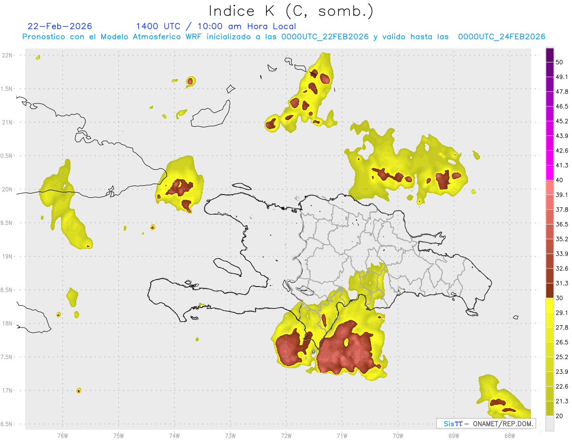Click the '17N' latitude label
572x442 pixels.
(8, 391)
